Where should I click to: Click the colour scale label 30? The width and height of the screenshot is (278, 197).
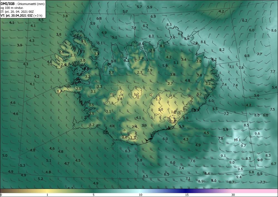coord(233,195)
